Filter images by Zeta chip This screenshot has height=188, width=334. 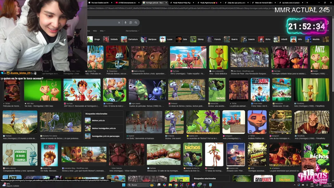[x=182, y=39]
